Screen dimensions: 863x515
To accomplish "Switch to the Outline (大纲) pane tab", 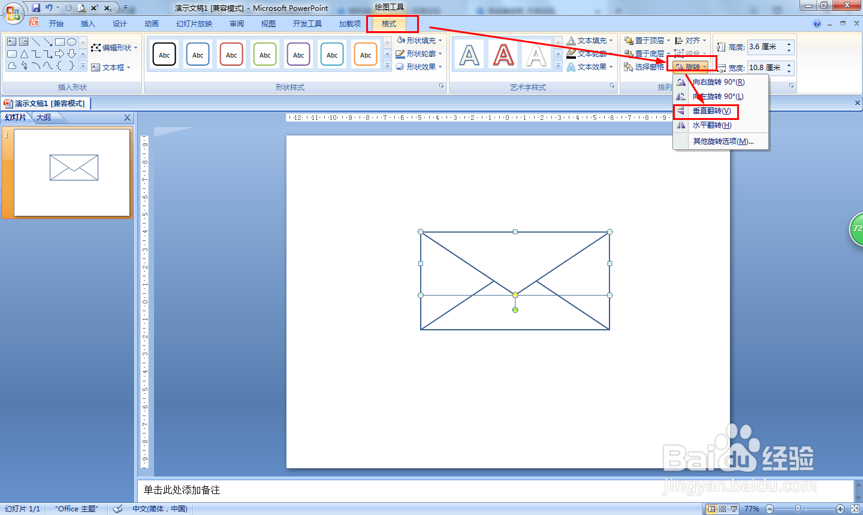I will 44,118.
